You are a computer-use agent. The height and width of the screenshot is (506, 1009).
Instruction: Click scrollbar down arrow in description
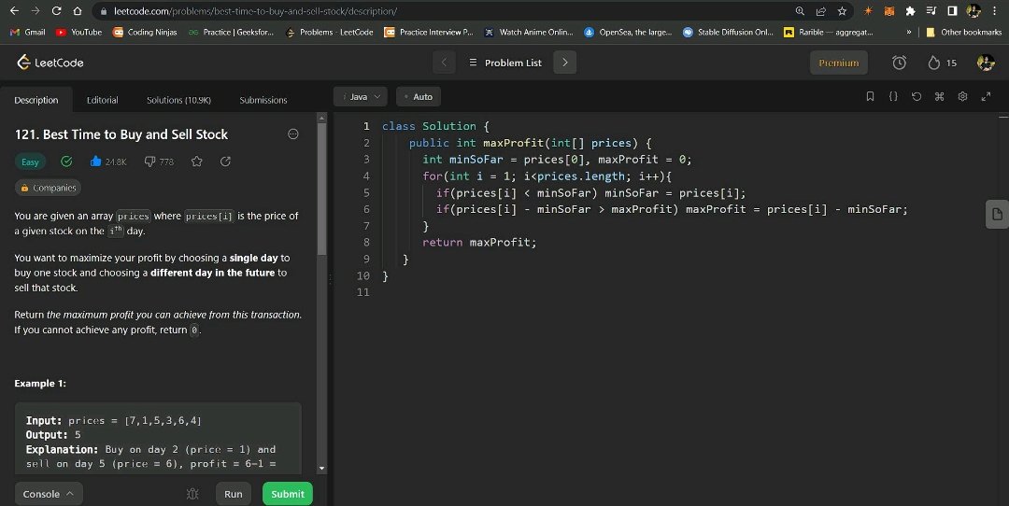click(321, 469)
